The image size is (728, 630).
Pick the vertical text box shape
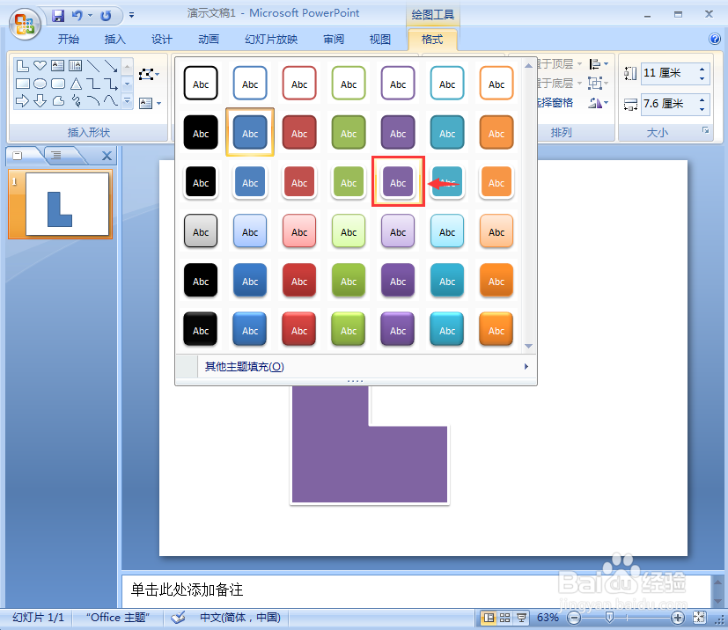(x=75, y=66)
